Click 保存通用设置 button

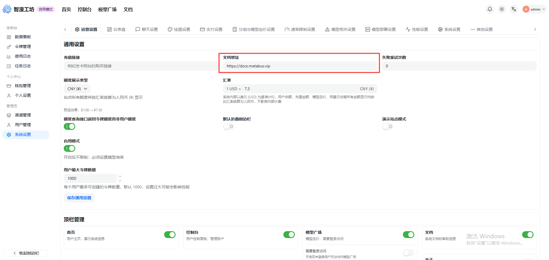pos(79,198)
